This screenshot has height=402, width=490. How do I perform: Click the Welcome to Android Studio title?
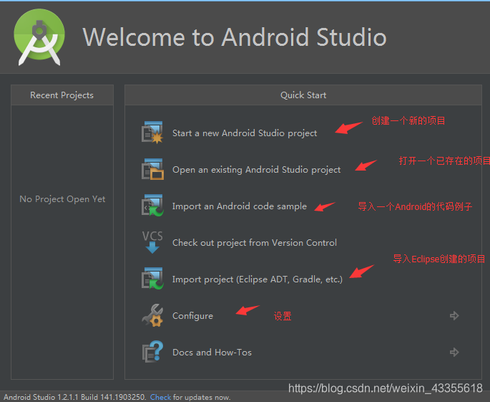pyautogui.click(x=235, y=37)
